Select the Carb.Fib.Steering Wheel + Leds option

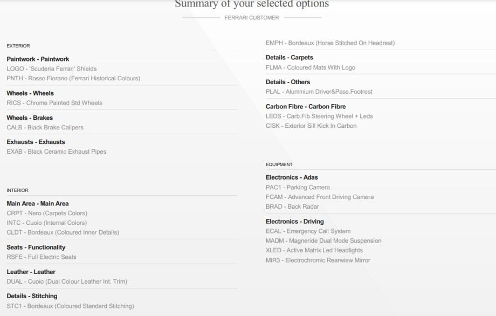[x=319, y=116]
